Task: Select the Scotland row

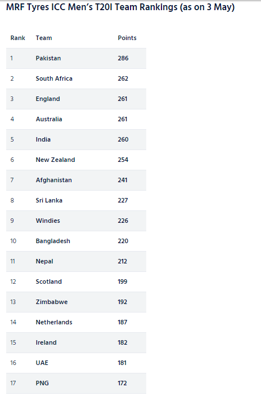Action: (76, 281)
